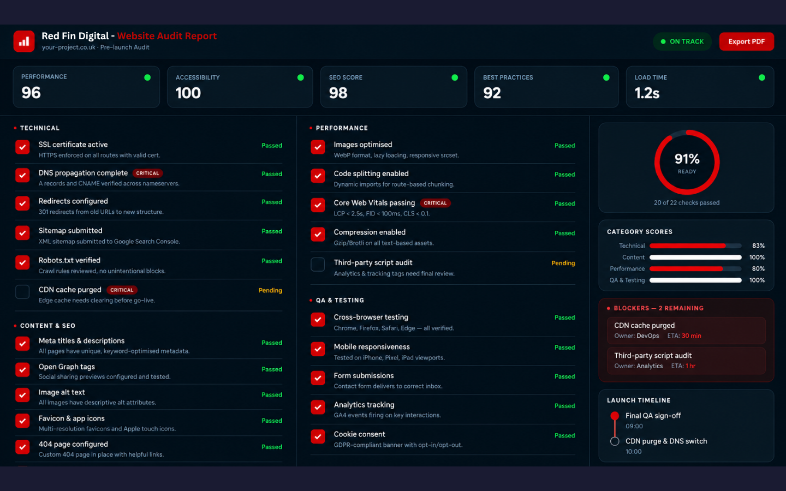This screenshot has width=786, height=491.
Task: Click the TECHNICAL section heading
Action: pos(40,128)
